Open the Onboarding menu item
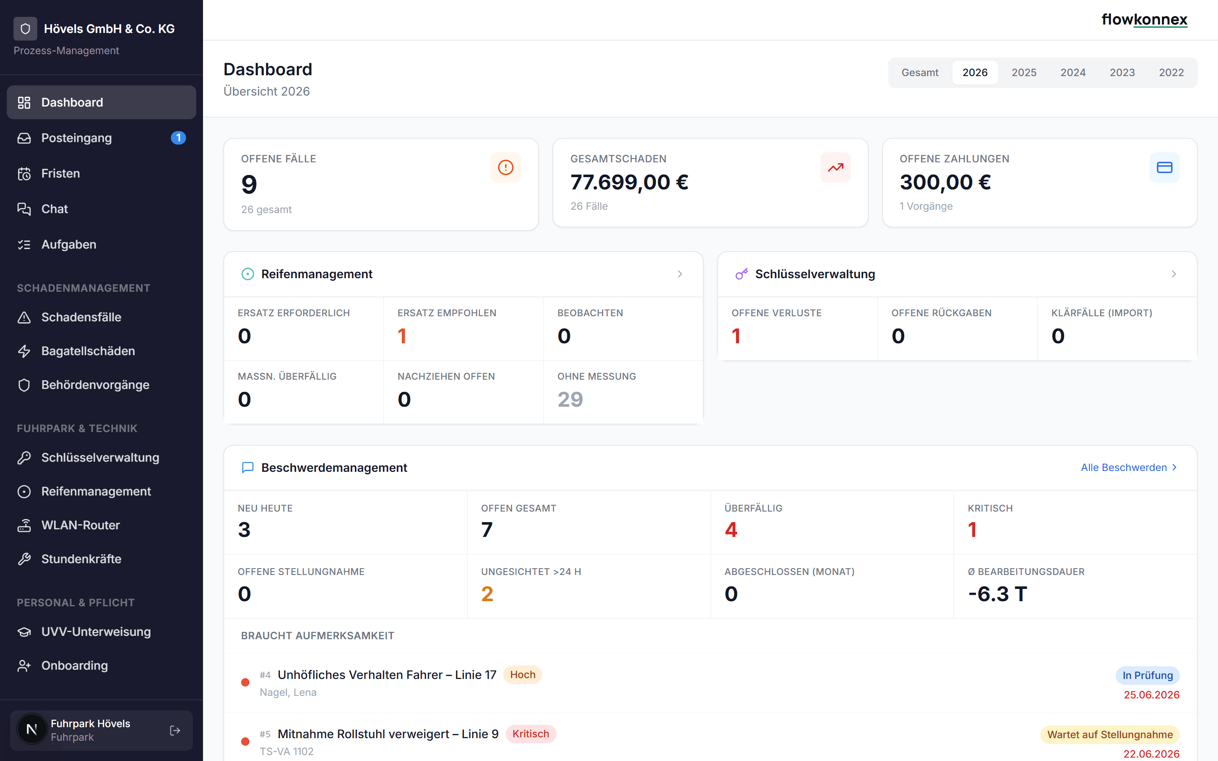 click(101, 665)
